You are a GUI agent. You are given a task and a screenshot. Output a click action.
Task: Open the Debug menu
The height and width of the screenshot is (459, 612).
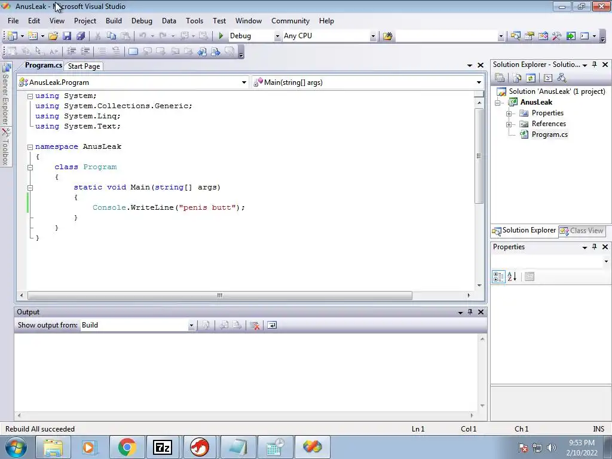pyautogui.click(x=142, y=21)
